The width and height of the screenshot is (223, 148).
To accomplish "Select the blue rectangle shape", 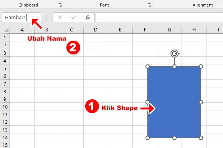I will tap(174, 102).
